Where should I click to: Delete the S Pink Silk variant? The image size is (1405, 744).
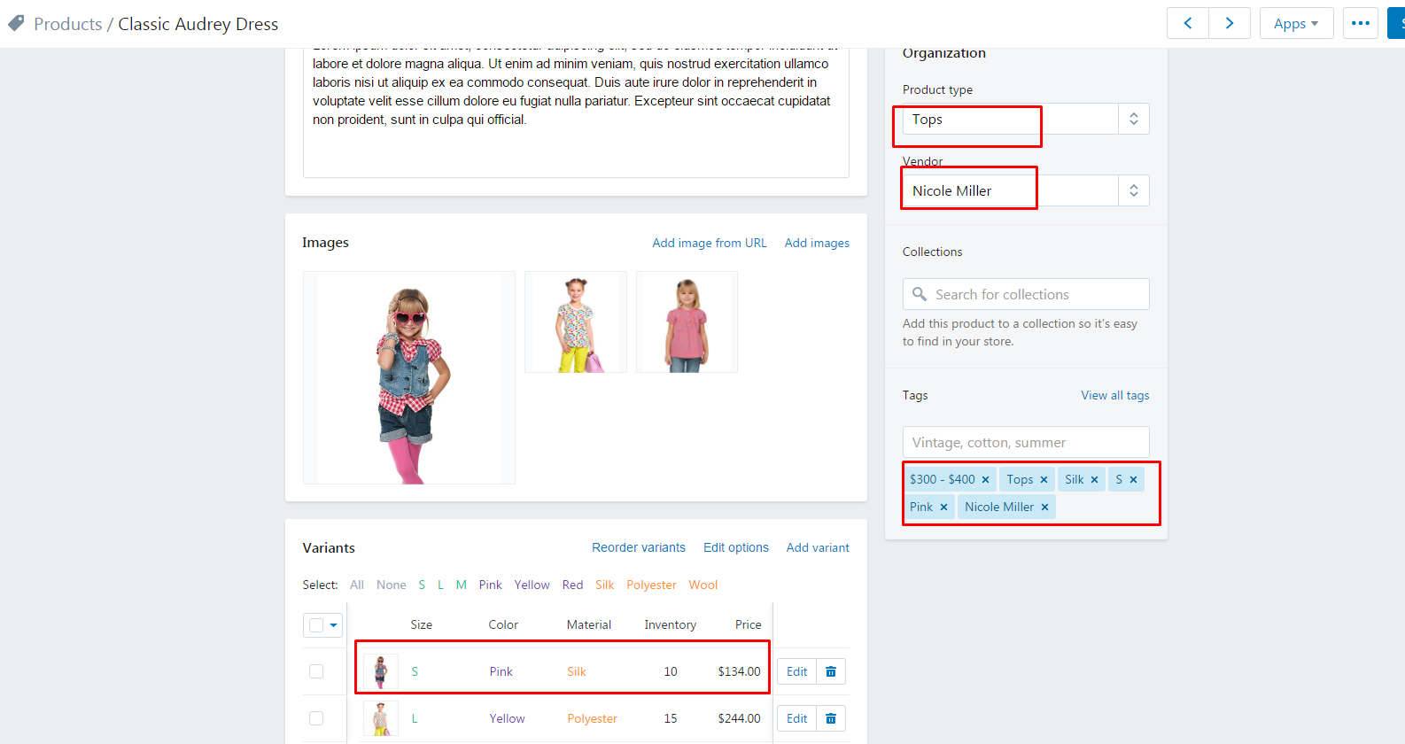click(x=831, y=671)
